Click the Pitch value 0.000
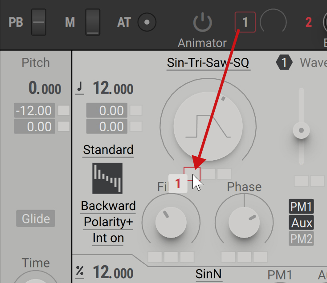The image size is (327, 283). pos(45,88)
